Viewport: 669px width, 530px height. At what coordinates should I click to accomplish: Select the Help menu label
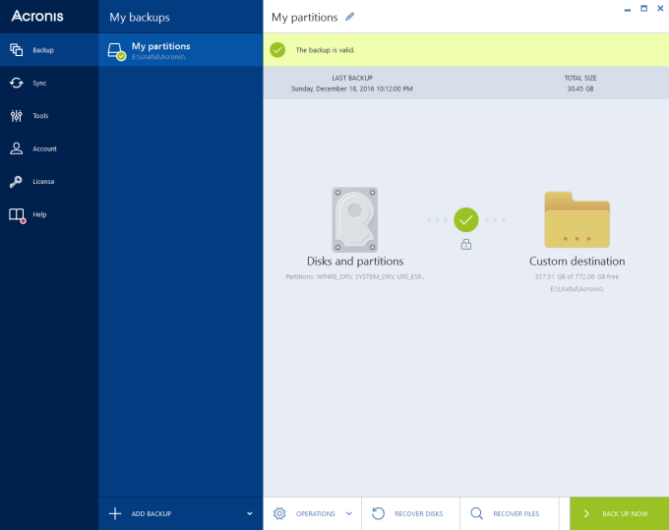point(39,214)
